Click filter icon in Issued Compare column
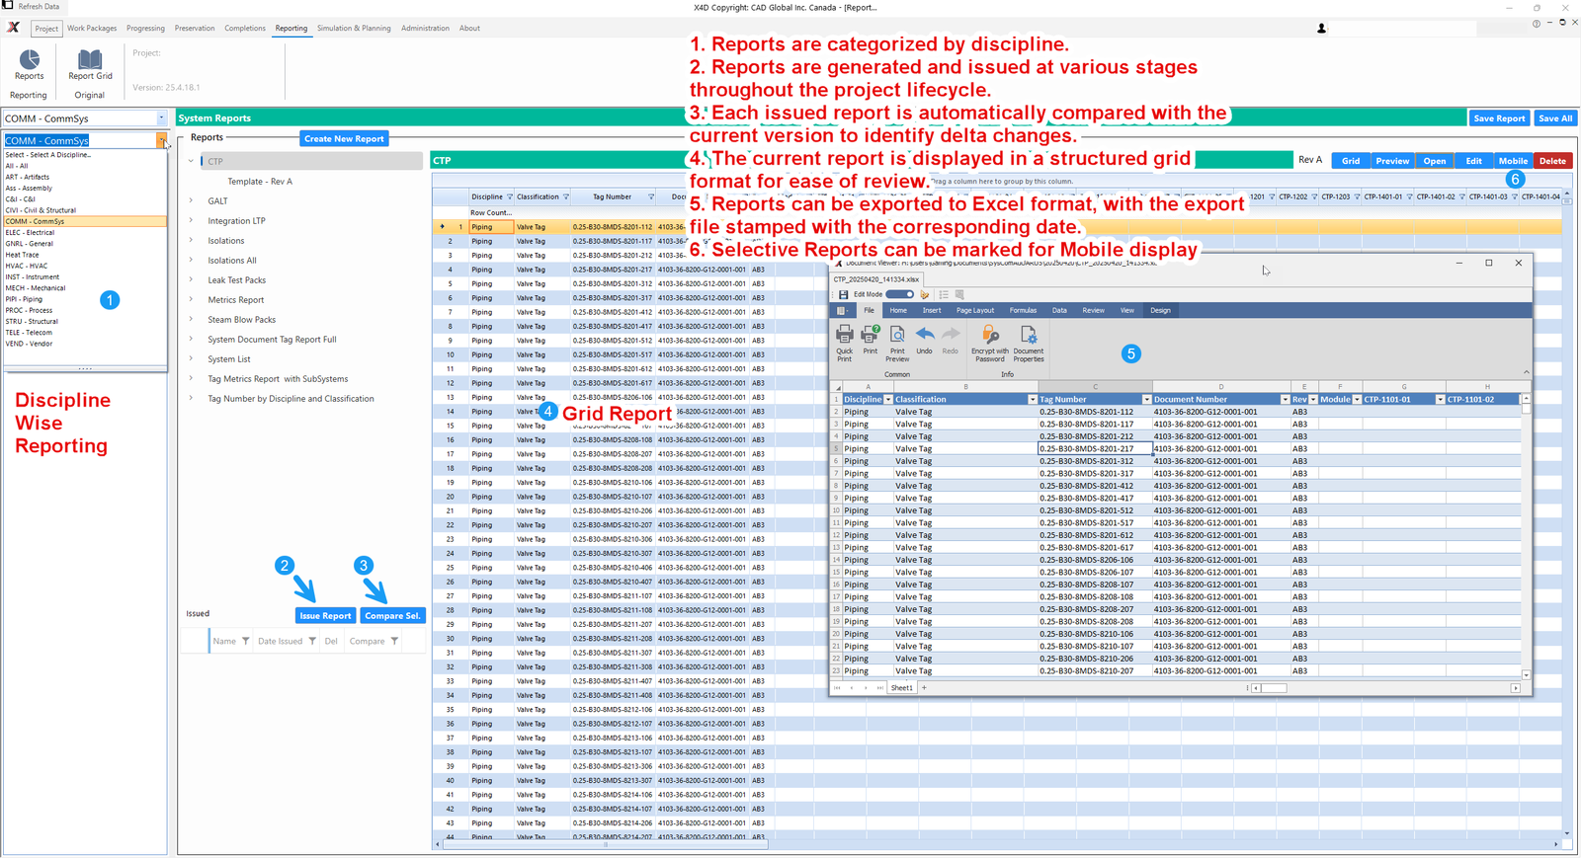 pos(394,641)
